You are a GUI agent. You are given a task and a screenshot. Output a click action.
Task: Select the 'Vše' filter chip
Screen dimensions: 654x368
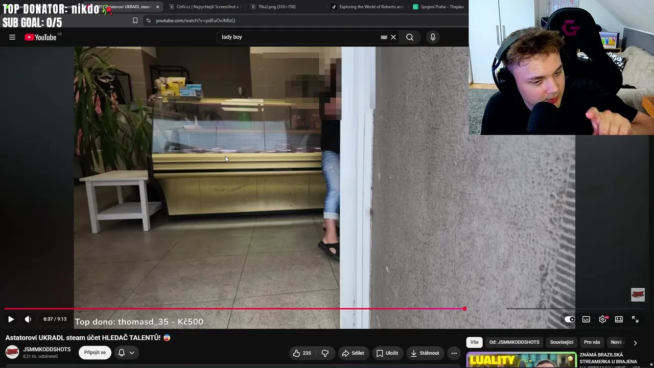(474, 342)
